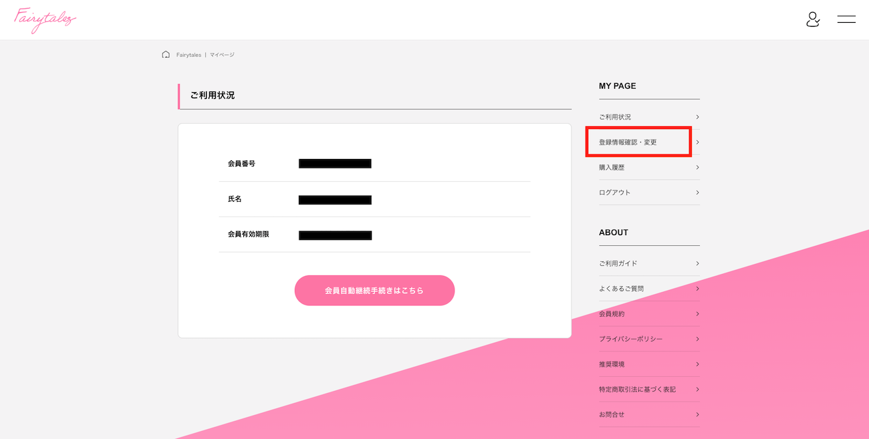This screenshot has width=869, height=439.
Task: Click the マイページ breadcrumb text
Action: pos(222,55)
